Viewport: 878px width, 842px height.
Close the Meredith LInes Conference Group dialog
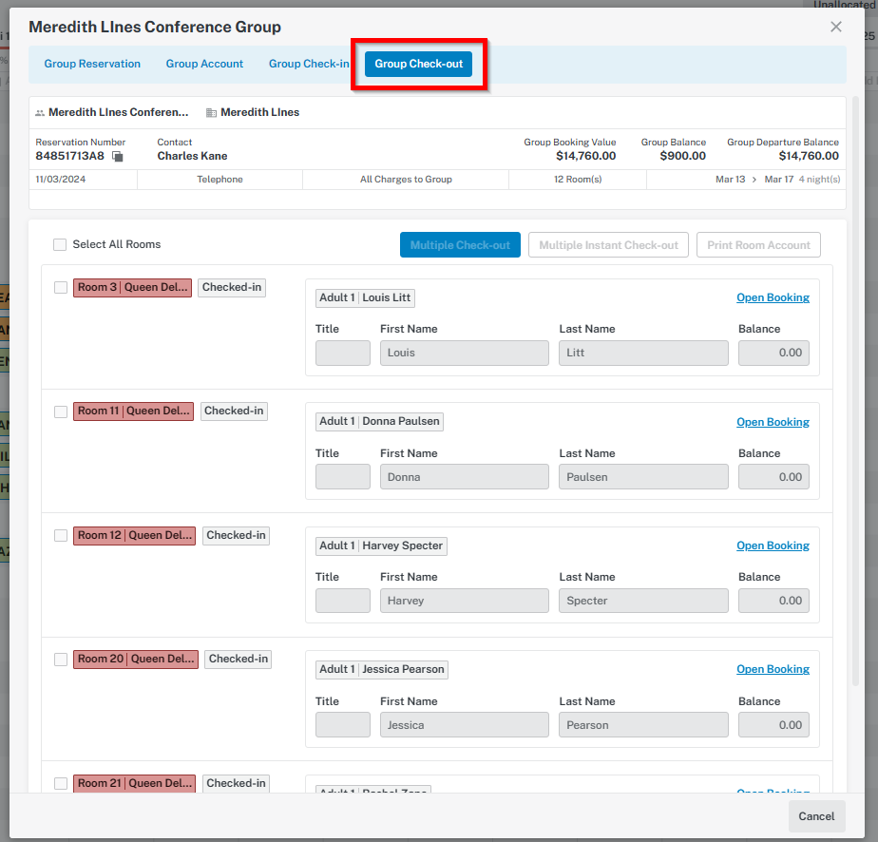point(836,27)
